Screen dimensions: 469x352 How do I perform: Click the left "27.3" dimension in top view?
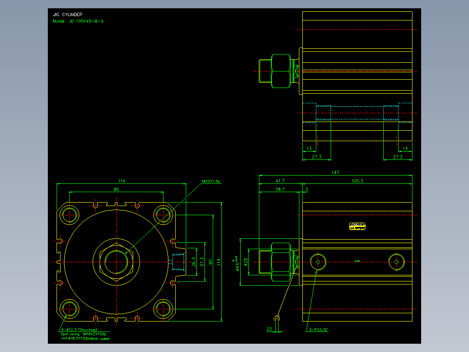(317, 157)
